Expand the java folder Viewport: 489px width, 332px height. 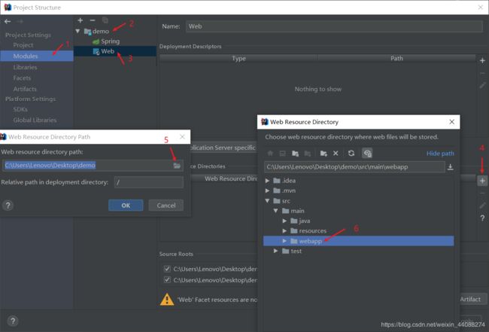[x=284, y=221]
